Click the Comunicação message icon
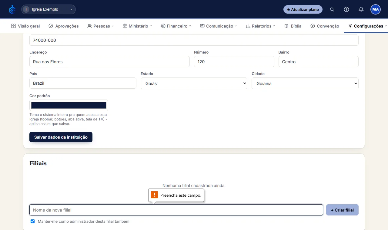This screenshot has width=388, height=230. click(x=202, y=26)
